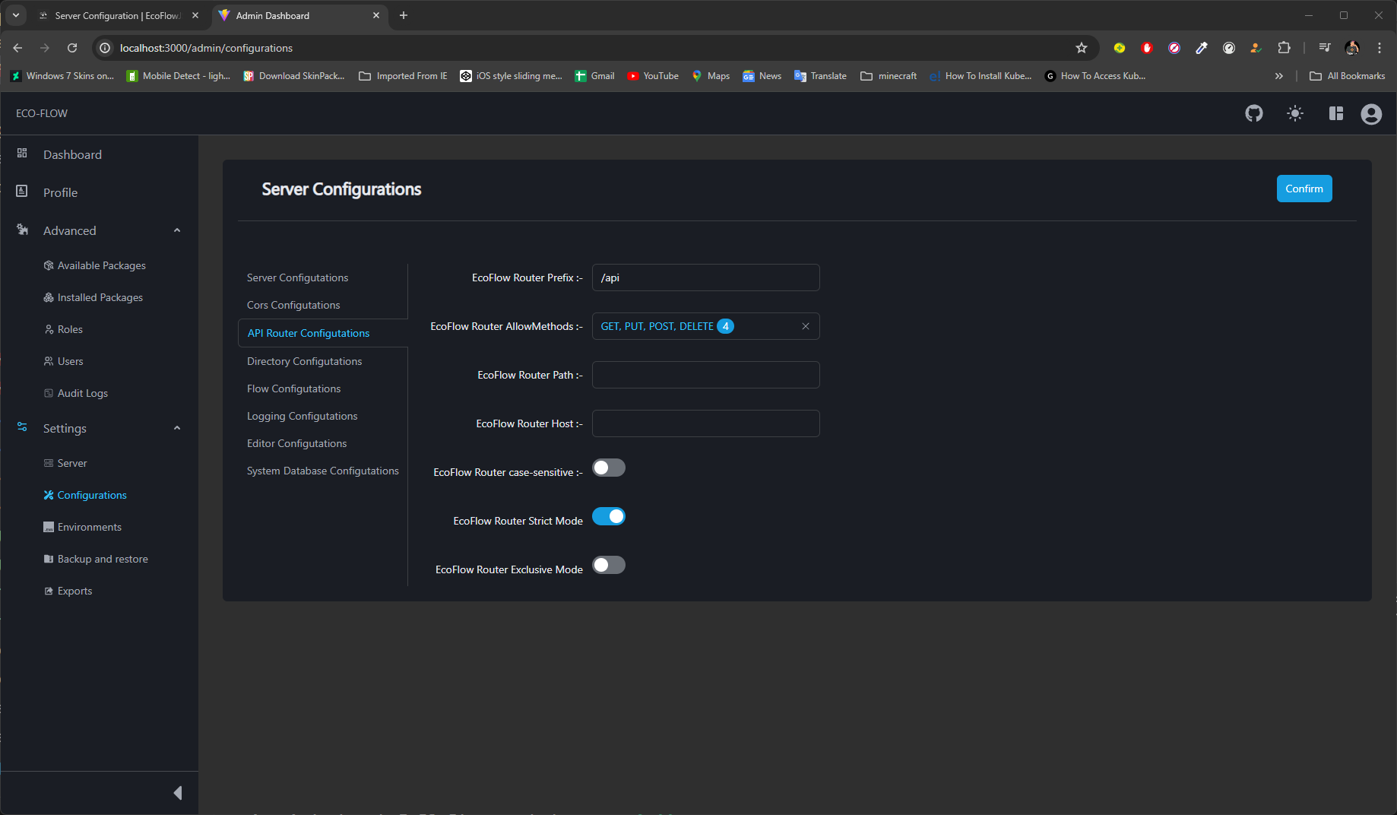Click the Settings sliders icon
The width and height of the screenshot is (1397, 815).
pos(22,427)
